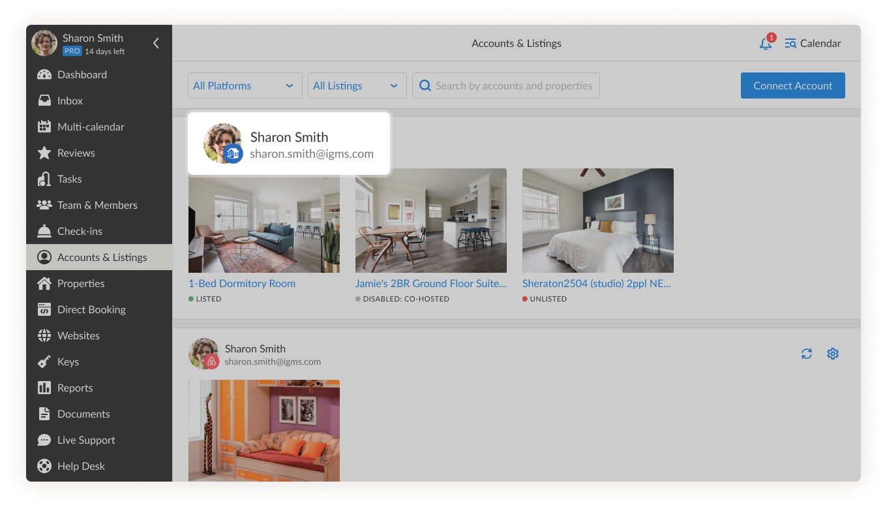
Task: Click the UNLISTED status label
Action: click(x=549, y=299)
